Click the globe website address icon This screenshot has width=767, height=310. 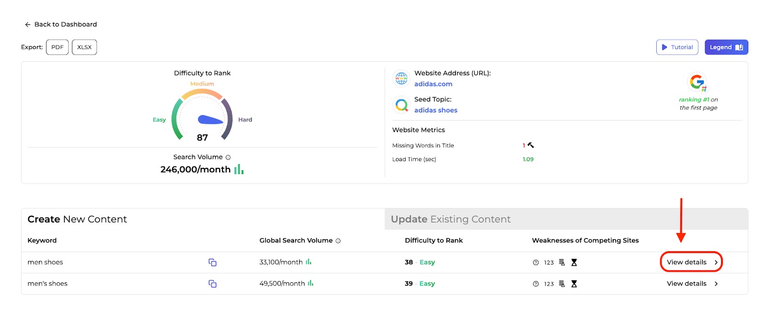click(401, 78)
